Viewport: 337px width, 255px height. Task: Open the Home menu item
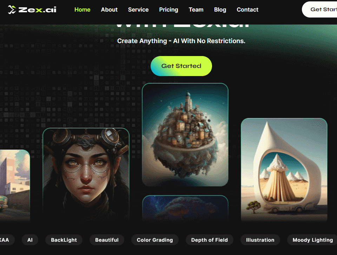pos(82,10)
